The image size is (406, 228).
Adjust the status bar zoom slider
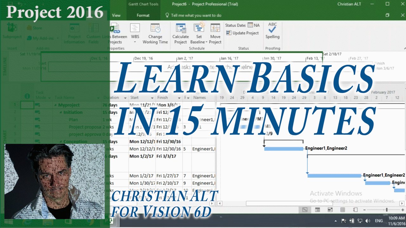(386, 210)
